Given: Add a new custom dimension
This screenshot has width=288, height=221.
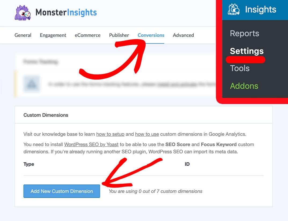Looking at the screenshot, I should click(62, 191).
